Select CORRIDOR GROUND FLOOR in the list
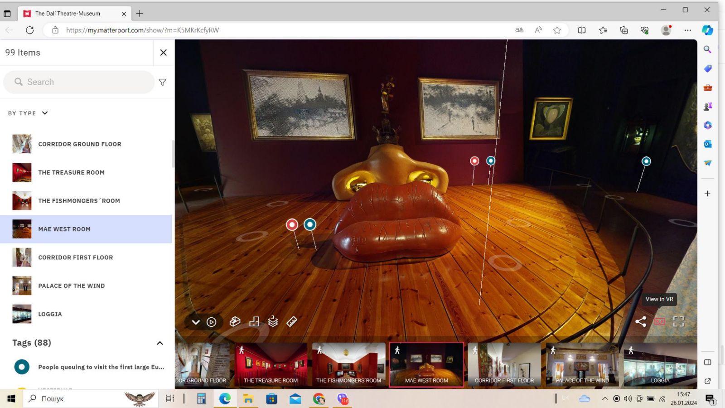Screen dimensions: 725x408 pos(86,144)
